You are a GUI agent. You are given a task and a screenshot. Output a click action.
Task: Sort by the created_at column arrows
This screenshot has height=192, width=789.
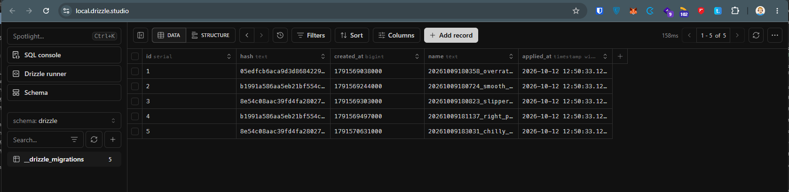click(x=417, y=56)
